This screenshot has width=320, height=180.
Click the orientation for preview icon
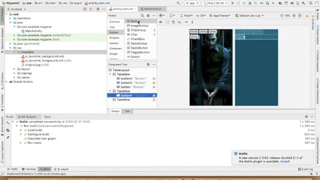coord(172,15)
